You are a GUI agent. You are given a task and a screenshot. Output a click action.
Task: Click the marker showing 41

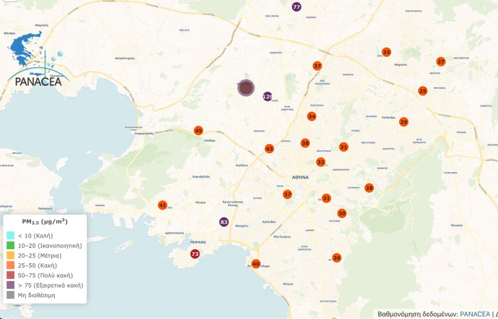tap(162, 205)
